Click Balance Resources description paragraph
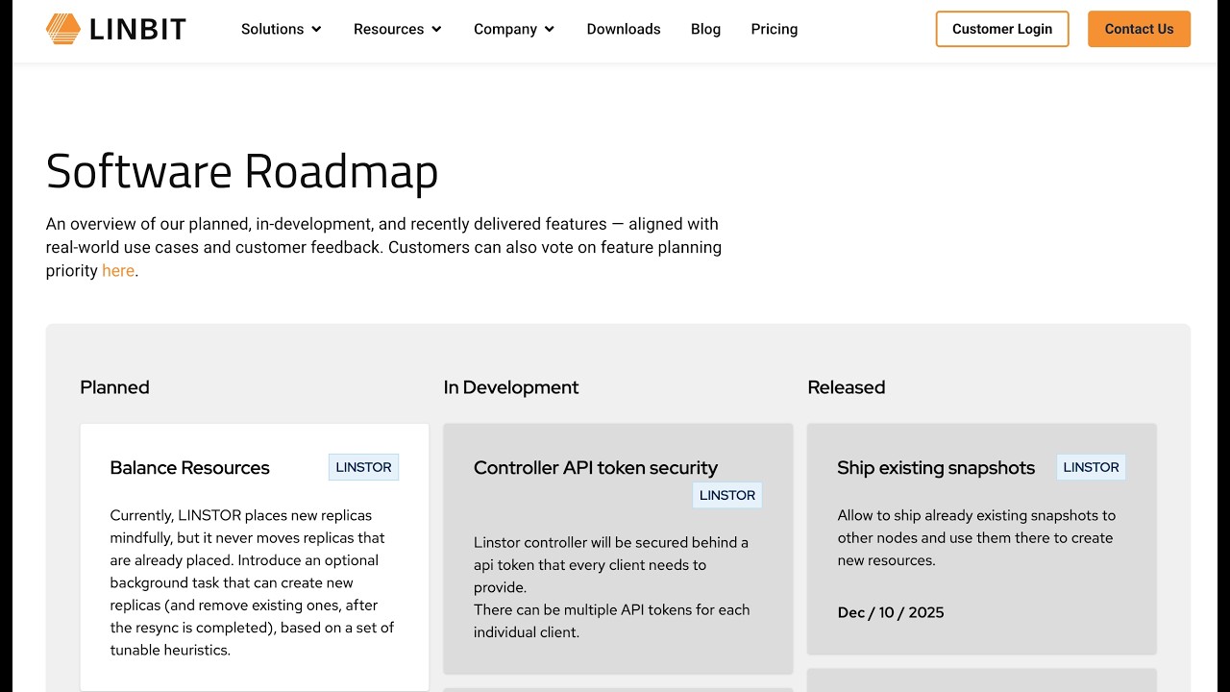Viewport: 1230px width, 692px height. click(253, 582)
